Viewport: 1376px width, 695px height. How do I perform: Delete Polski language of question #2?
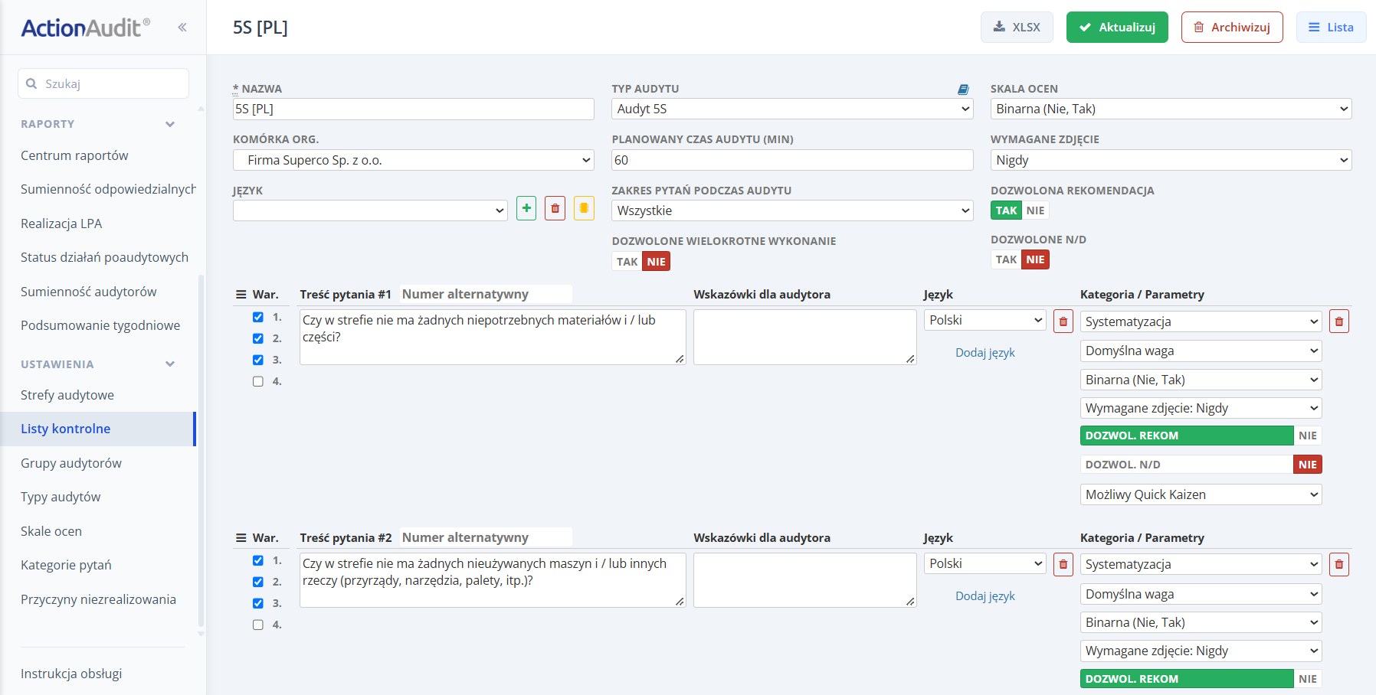[1063, 565]
